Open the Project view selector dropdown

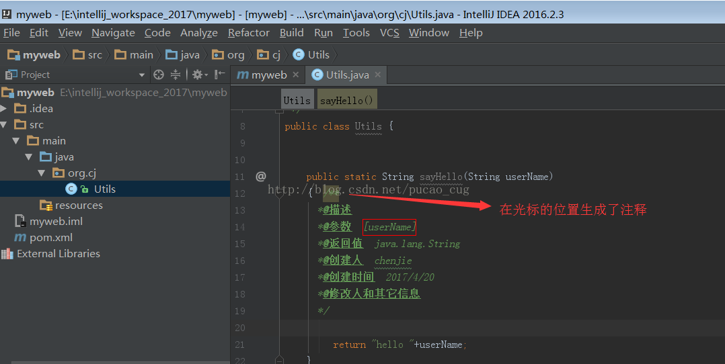click(141, 75)
